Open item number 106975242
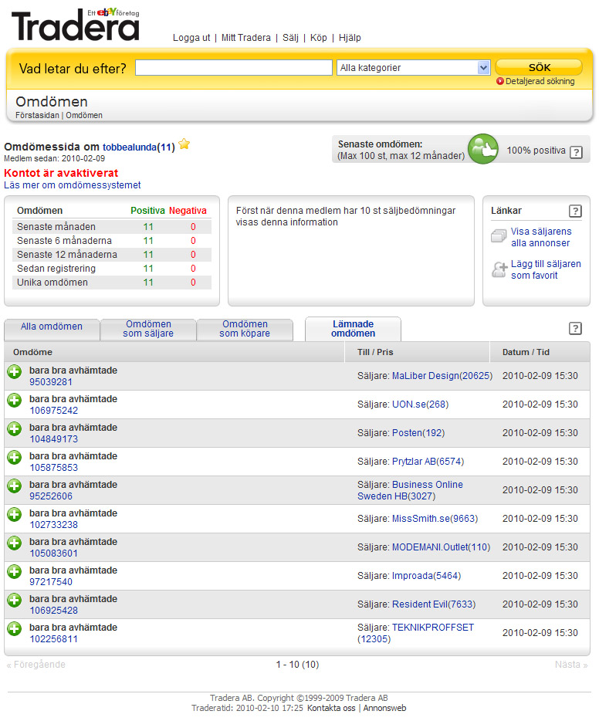Viewport: 599px width, 721px height. point(54,411)
